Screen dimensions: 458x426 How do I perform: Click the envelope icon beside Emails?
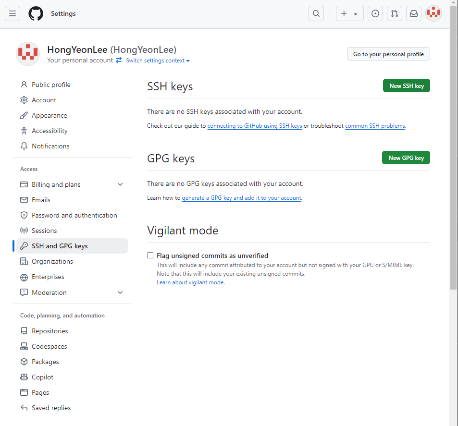24,200
